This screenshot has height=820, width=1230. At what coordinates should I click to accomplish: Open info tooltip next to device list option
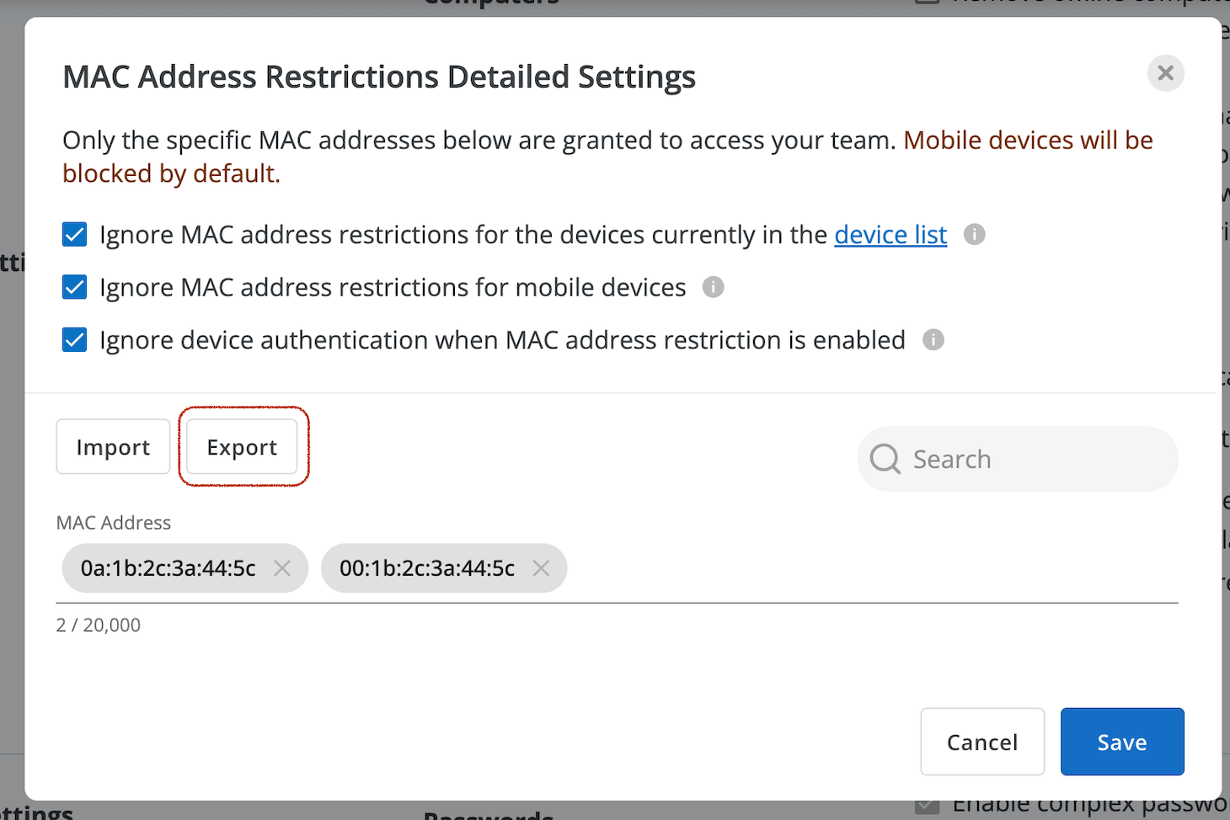pyautogui.click(x=974, y=234)
